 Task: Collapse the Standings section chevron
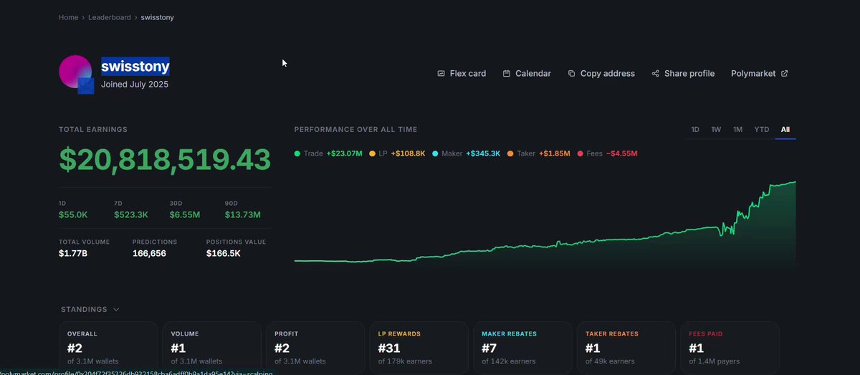pos(116,310)
